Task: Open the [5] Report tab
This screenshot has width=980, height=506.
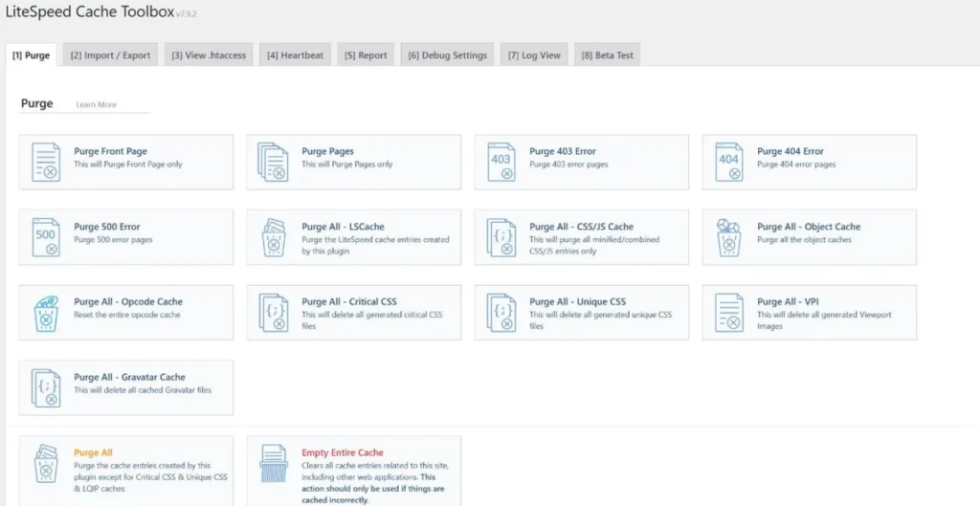Action: [366, 55]
